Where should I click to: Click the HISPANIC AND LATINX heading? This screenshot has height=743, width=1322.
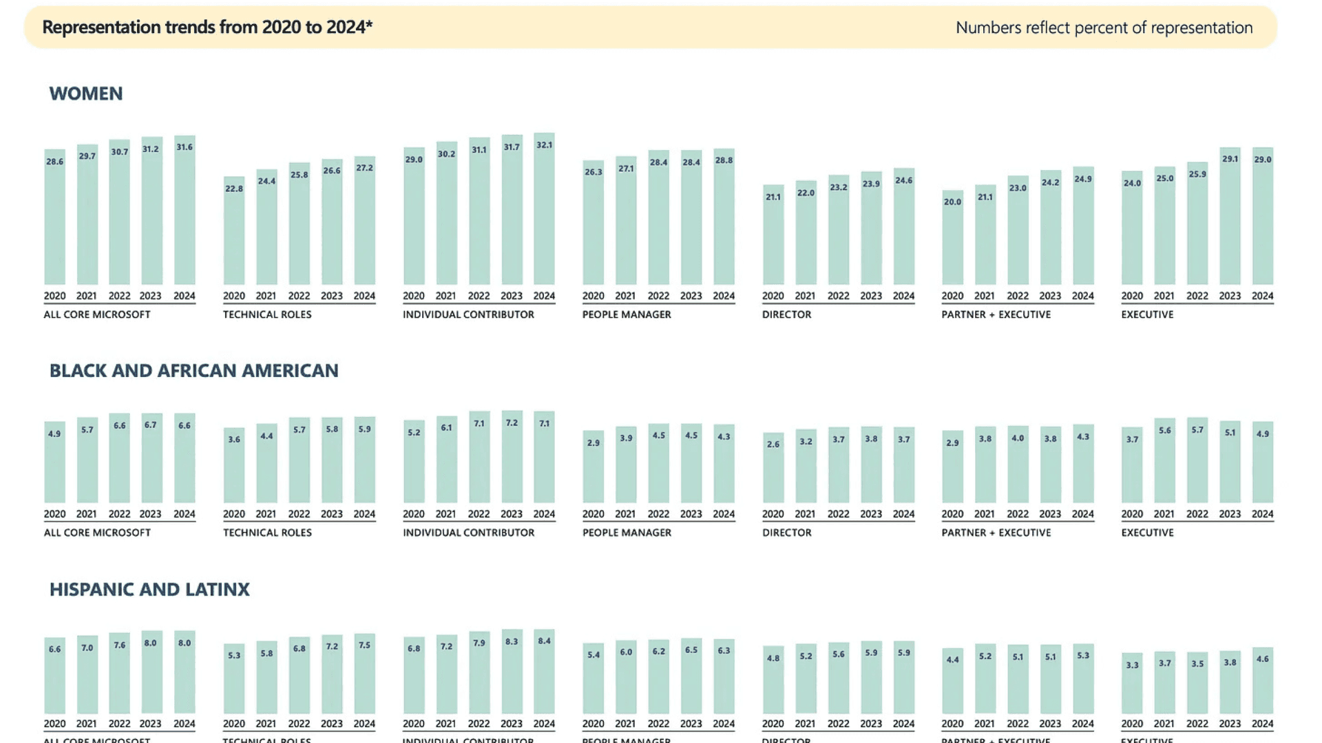point(149,590)
